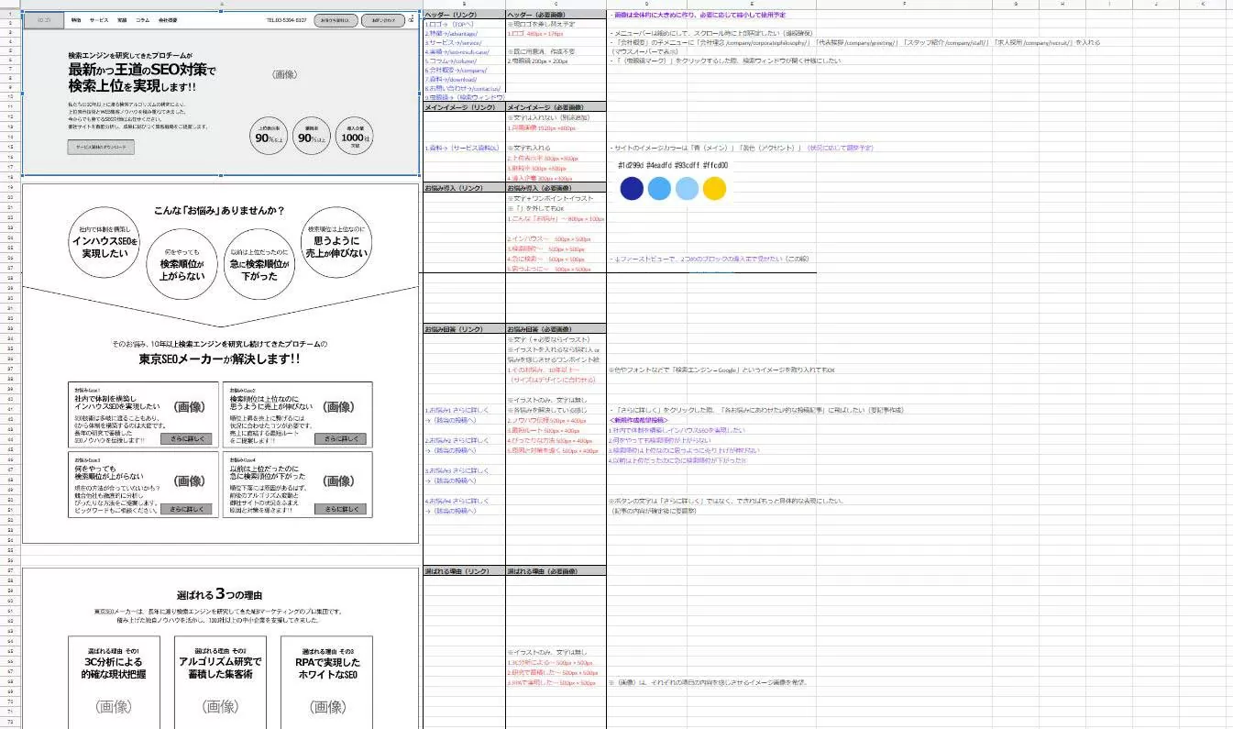The image size is (1233, 729).
Task: Select the ヘッダー（リンク） header cell
Action: tap(464, 16)
